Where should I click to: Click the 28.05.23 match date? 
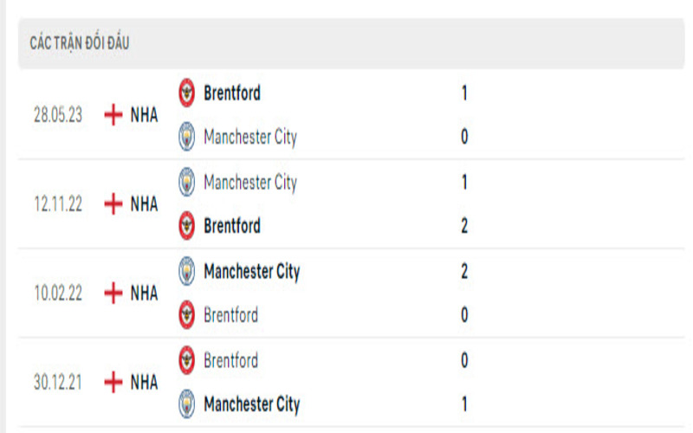[59, 115]
